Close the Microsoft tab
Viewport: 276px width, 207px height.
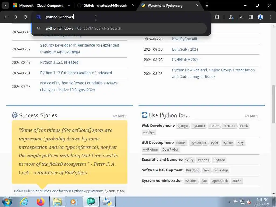point(69,6)
